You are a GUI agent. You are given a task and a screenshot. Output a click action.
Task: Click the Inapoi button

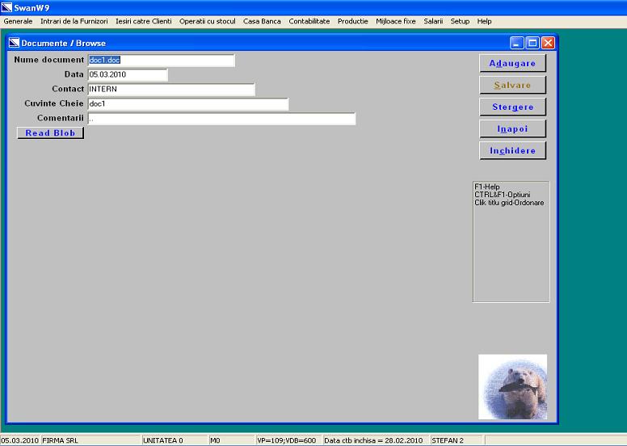(512, 128)
